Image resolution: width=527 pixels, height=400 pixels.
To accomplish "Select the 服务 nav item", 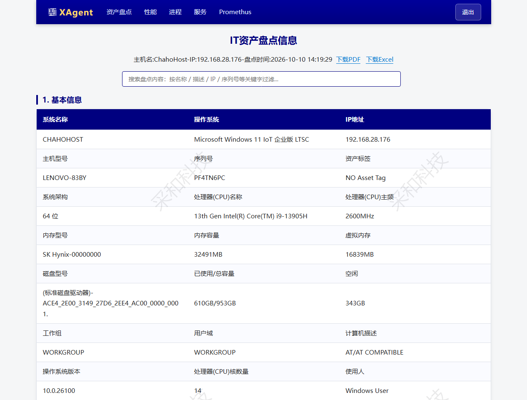I will [200, 12].
